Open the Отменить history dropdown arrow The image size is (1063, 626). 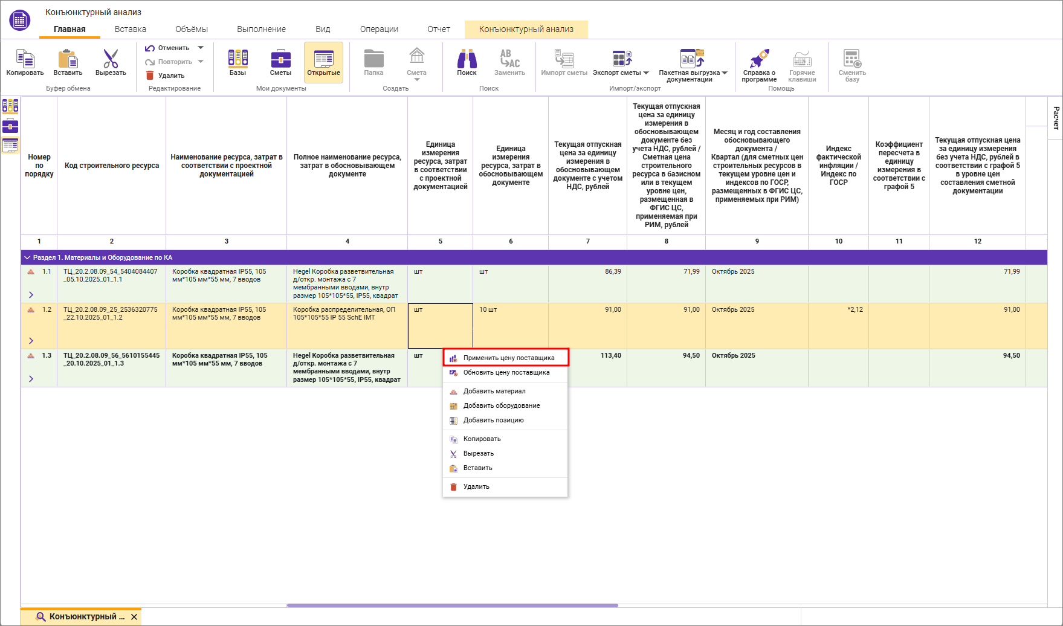point(201,48)
